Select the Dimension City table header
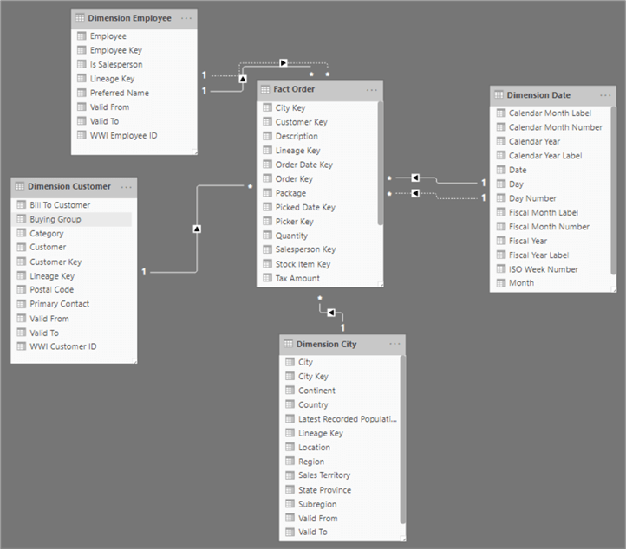Screen dimensions: 626x549 coord(342,344)
